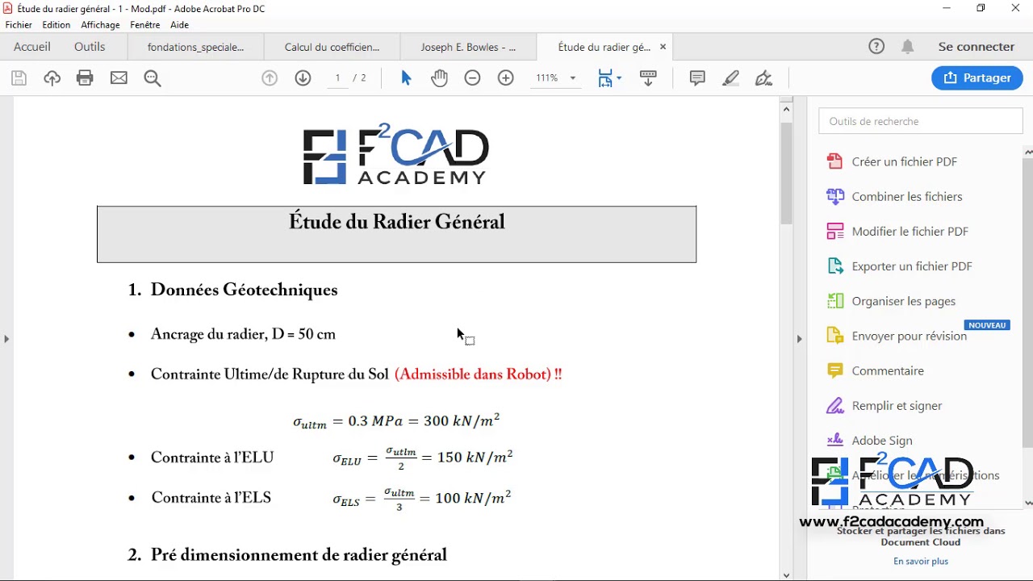Open Exporter un fichier PDF tool

(x=912, y=266)
